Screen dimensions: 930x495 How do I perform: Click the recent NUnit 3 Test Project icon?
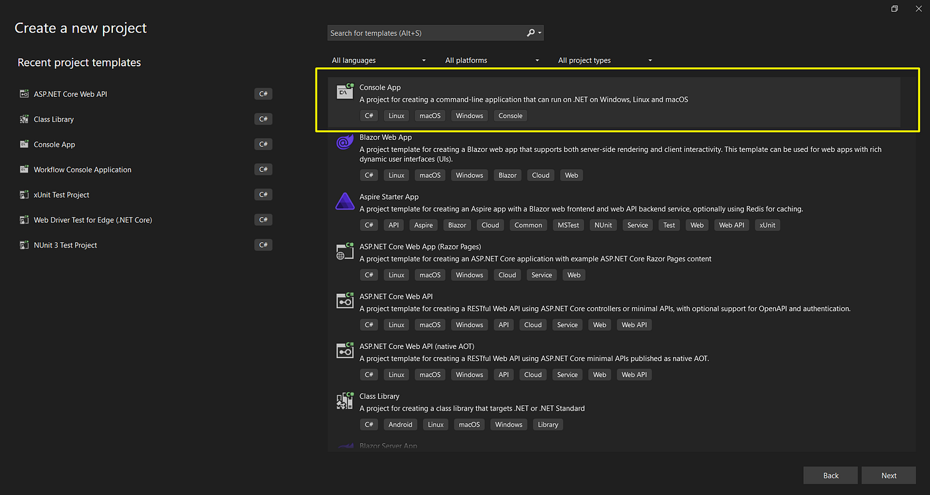25,246
